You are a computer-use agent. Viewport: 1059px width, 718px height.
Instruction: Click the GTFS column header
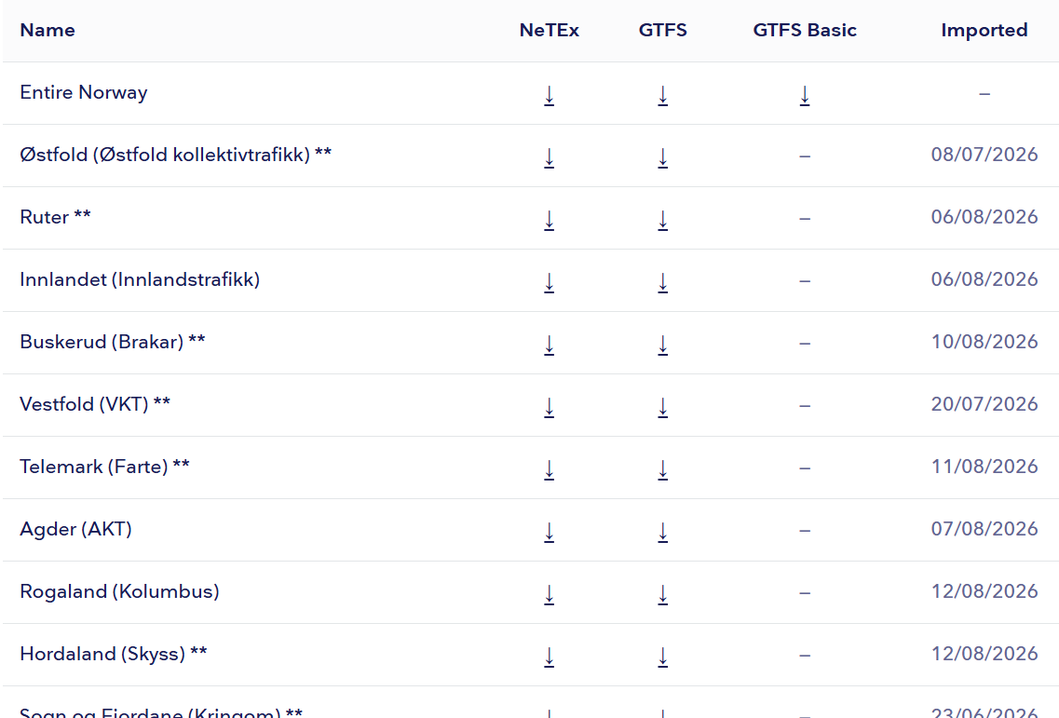662,31
